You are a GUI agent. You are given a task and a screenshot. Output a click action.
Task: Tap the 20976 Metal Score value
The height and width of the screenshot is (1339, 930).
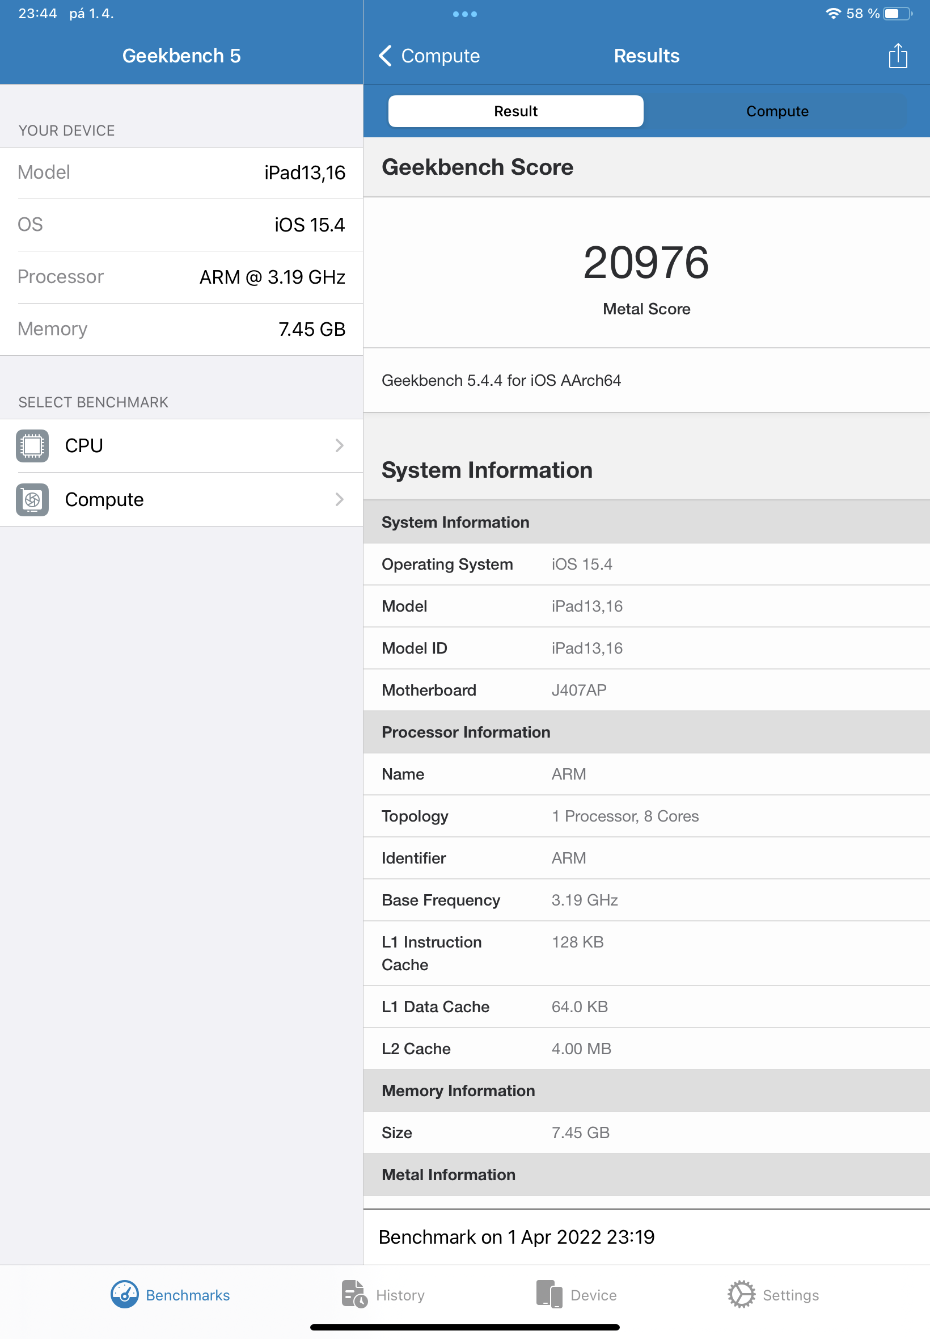tap(646, 263)
